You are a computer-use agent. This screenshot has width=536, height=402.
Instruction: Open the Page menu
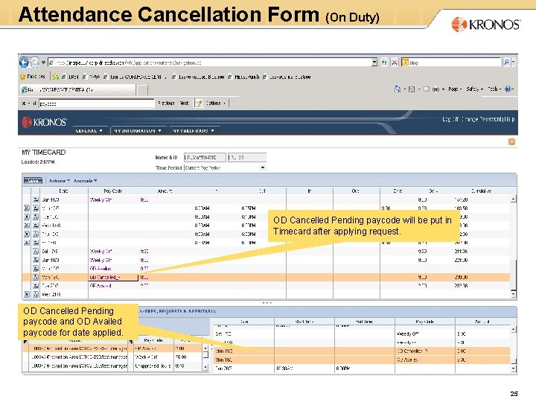(x=455, y=89)
